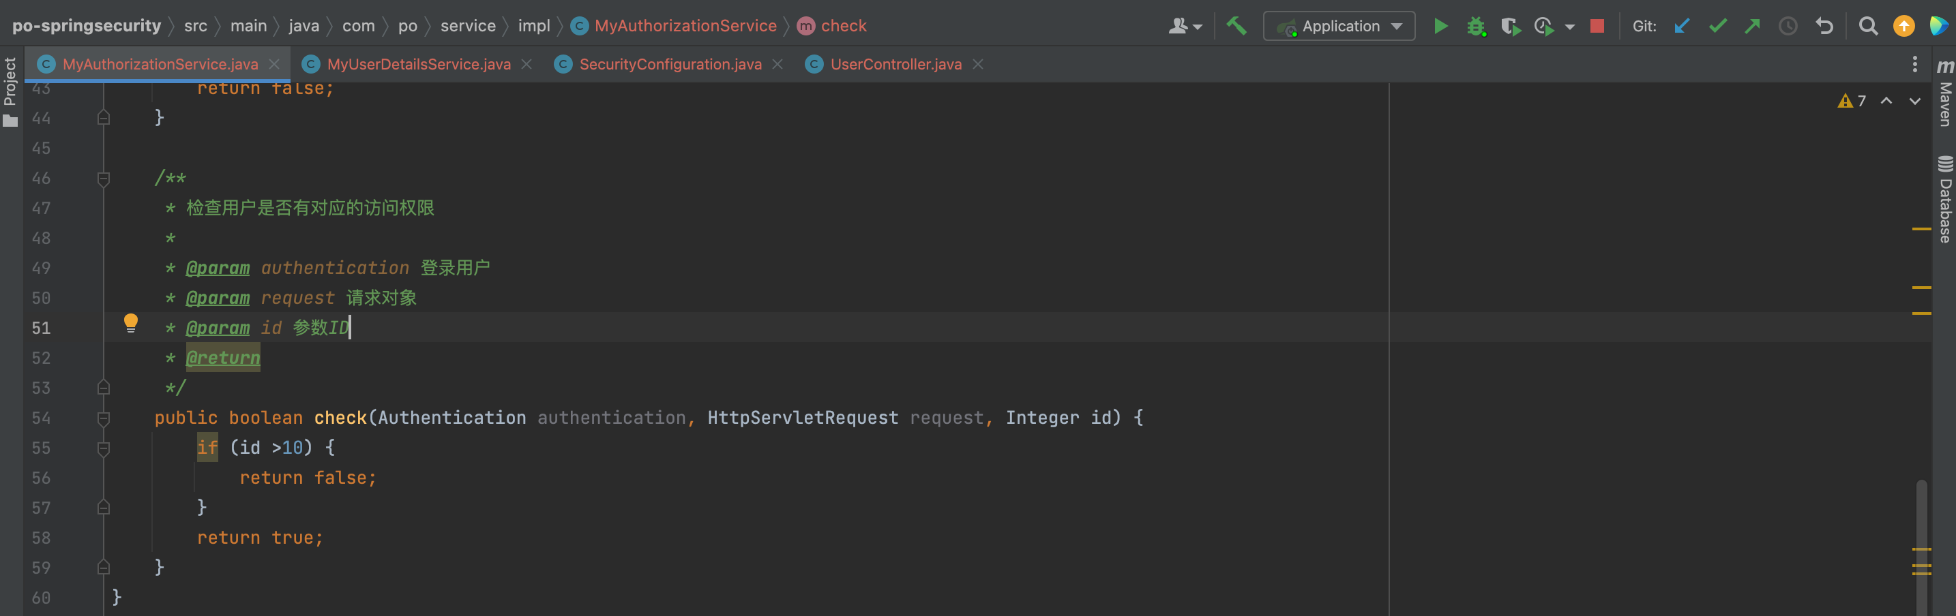The width and height of the screenshot is (1956, 616).
Task: Start debugging with the bug icon
Action: [x=1475, y=27]
